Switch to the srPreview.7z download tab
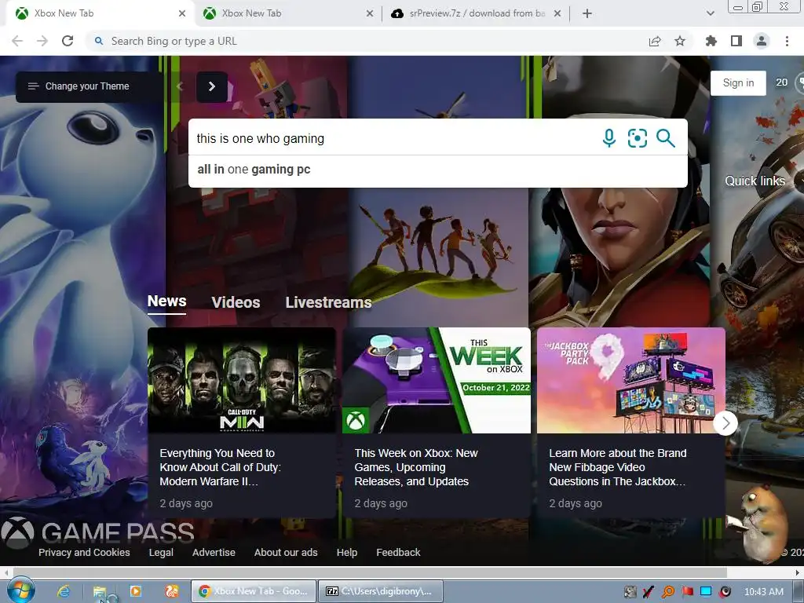 tap(475, 13)
